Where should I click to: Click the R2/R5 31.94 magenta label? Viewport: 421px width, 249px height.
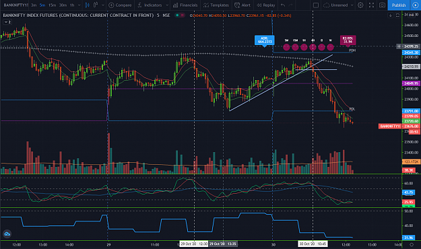tap(348, 40)
